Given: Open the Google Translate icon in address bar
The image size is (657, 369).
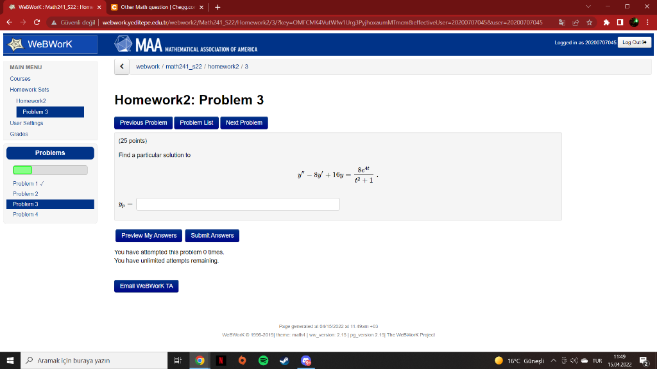Looking at the screenshot, I should [x=563, y=22].
